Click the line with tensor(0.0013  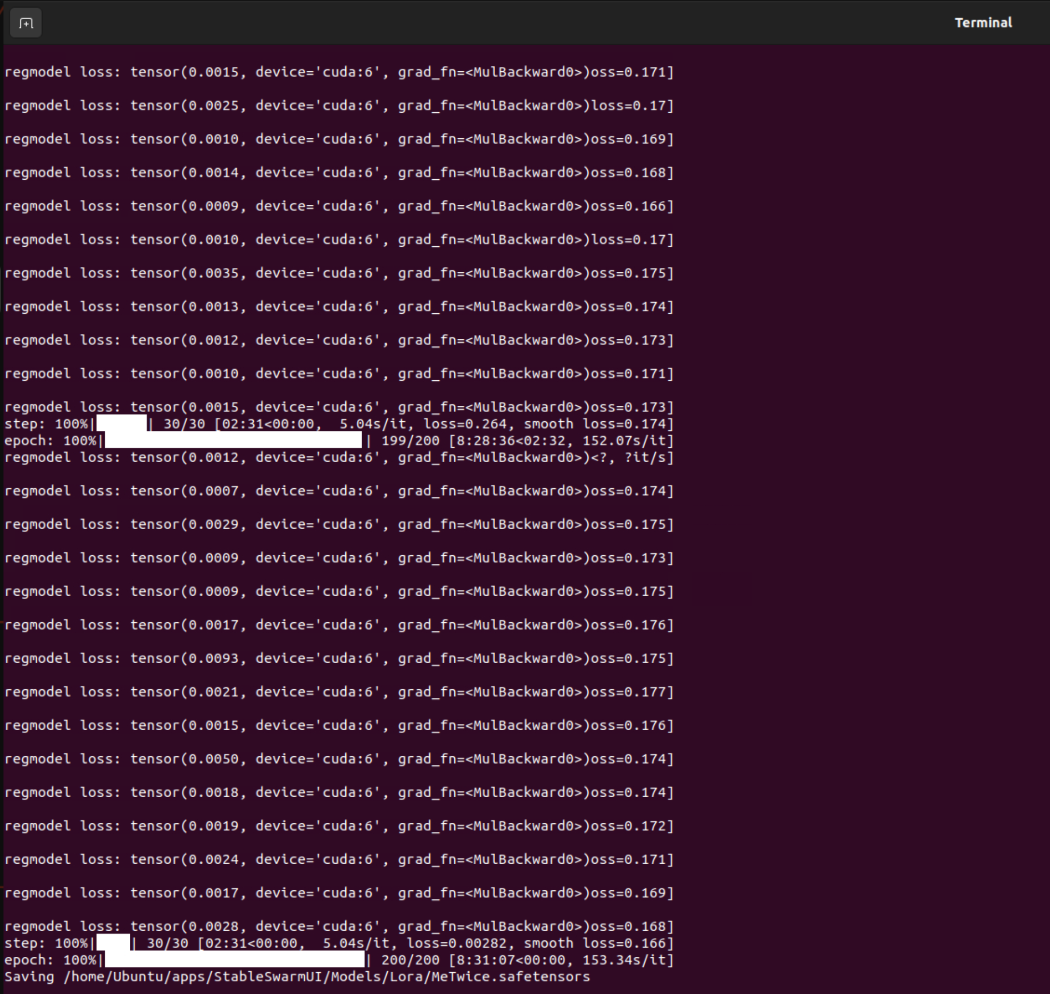pyautogui.click(x=338, y=307)
